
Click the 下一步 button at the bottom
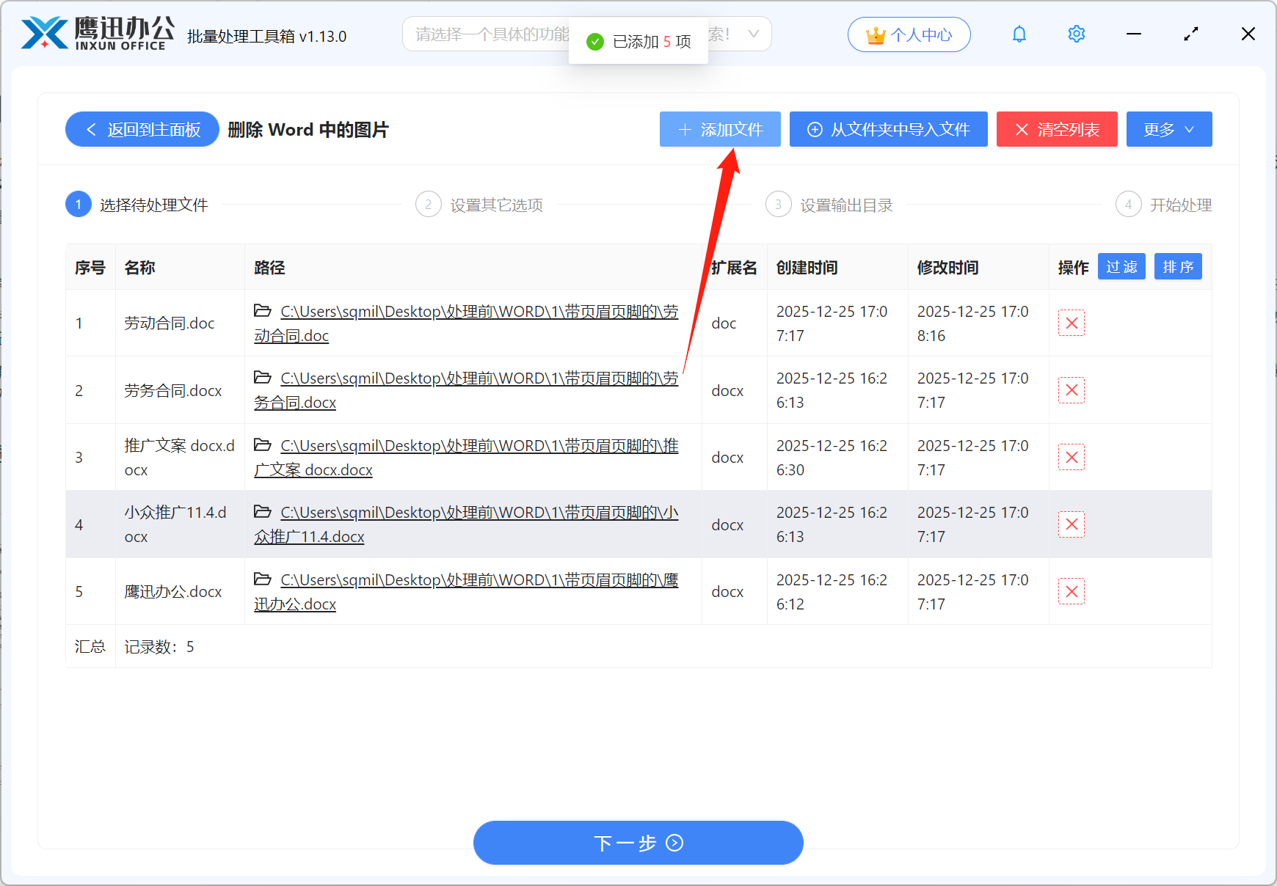tap(638, 843)
